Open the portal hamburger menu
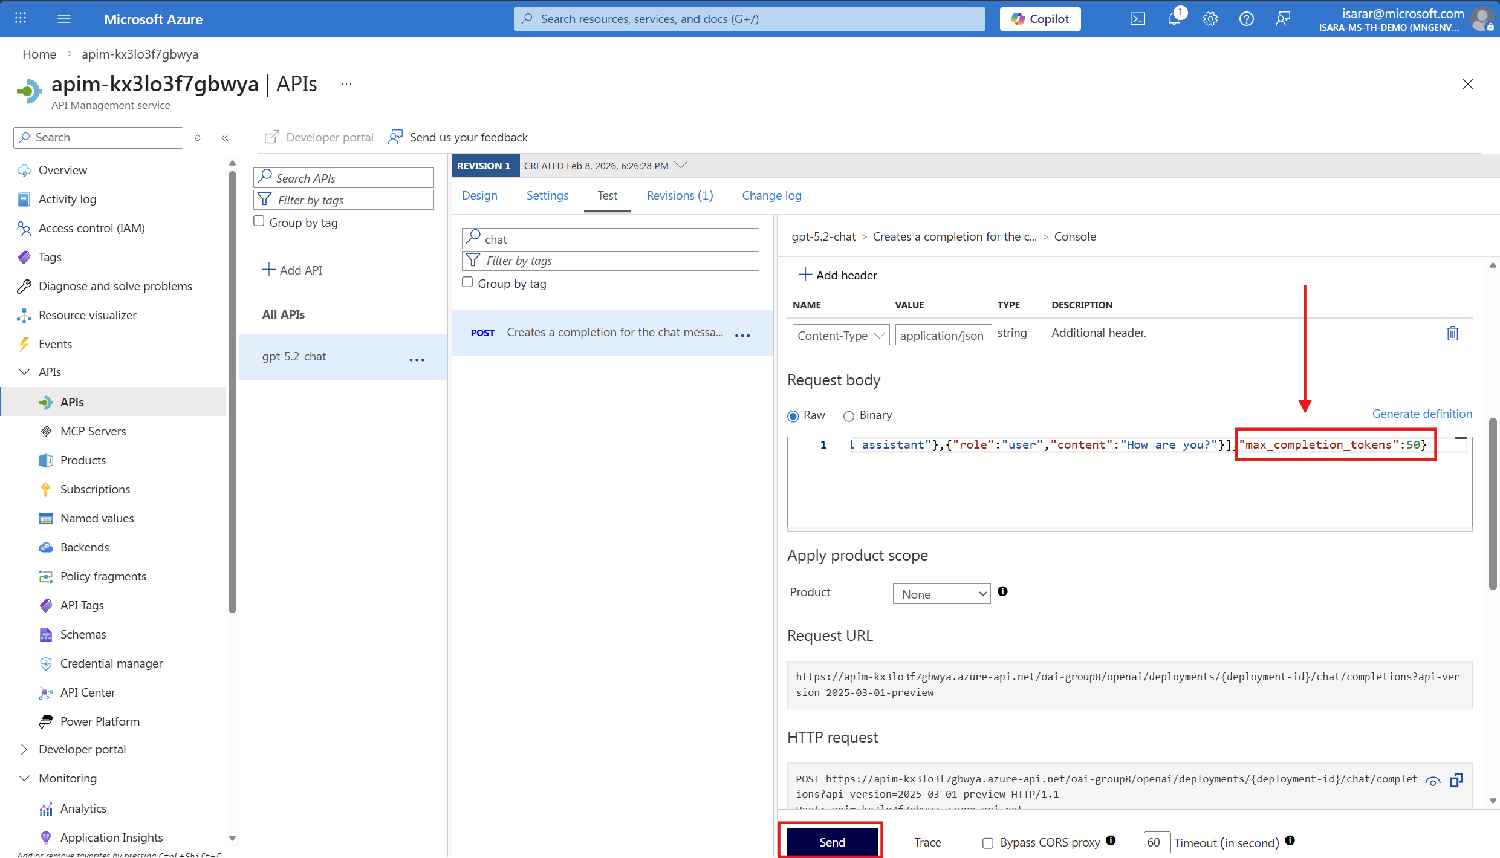This screenshot has width=1500, height=858. 64,18
